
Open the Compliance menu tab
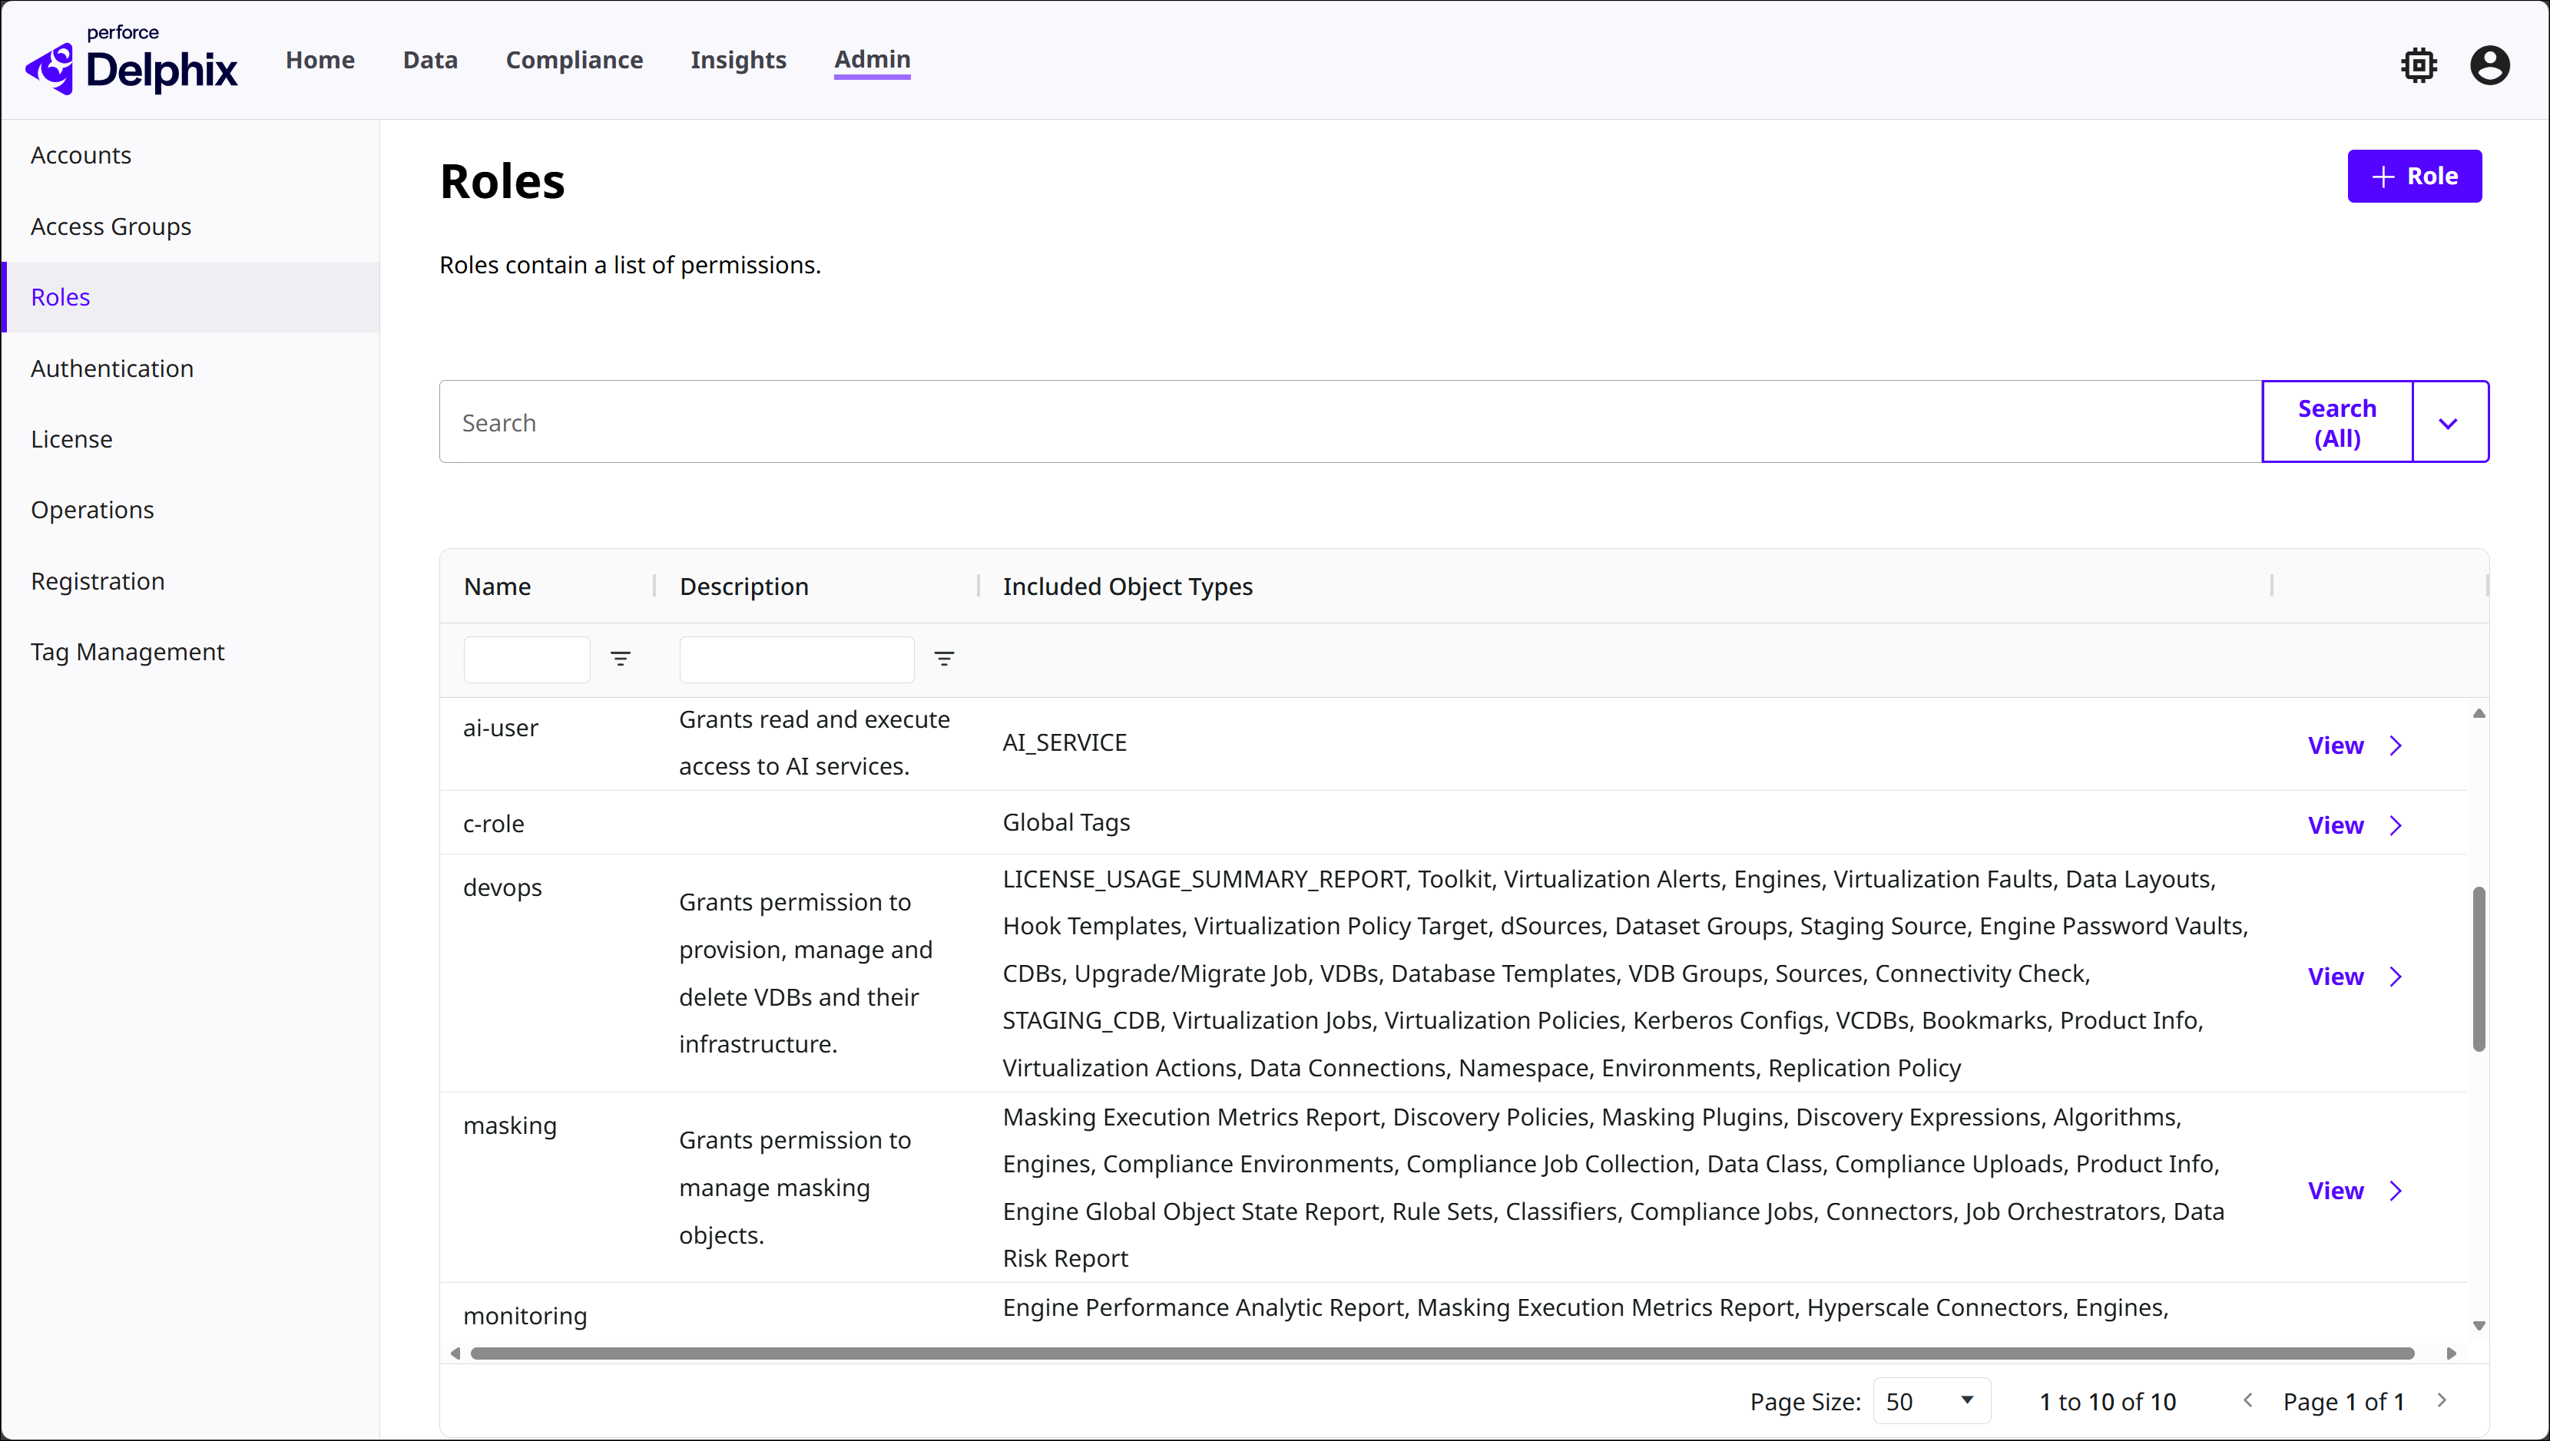(575, 61)
